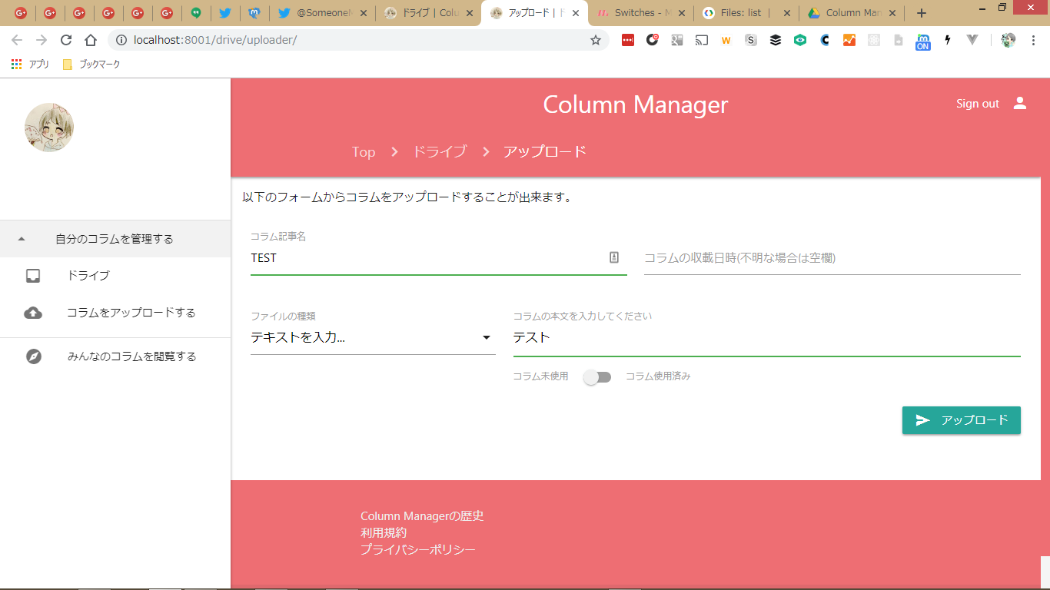The width and height of the screenshot is (1050, 590).
Task: Click the コラムの本文 text field
Action: (x=766, y=338)
